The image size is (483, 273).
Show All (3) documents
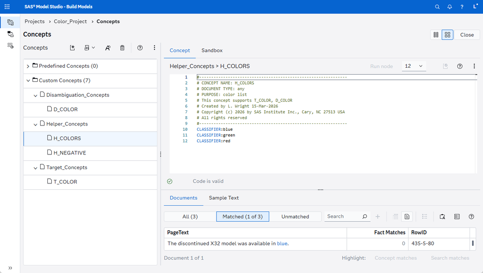190,216
